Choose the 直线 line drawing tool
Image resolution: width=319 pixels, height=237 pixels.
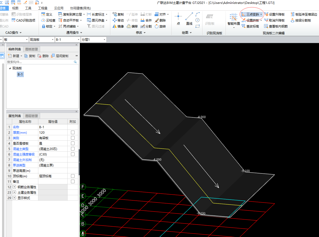pyautogui.click(x=189, y=19)
